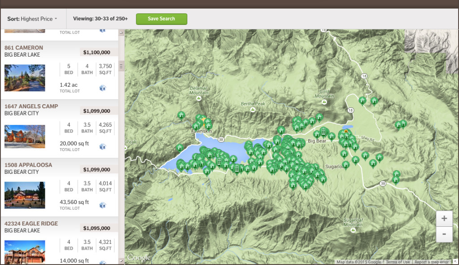This screenshot has width=459, height=265.
Task: Open the Report a map error link
Action: click(432, 262)
